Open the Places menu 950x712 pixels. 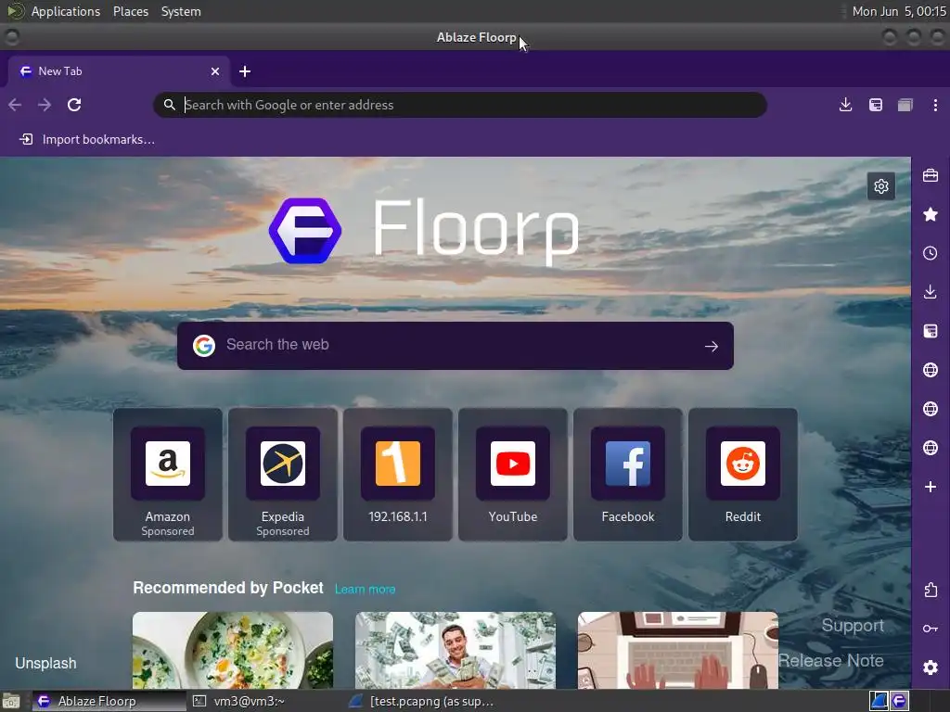131,11
